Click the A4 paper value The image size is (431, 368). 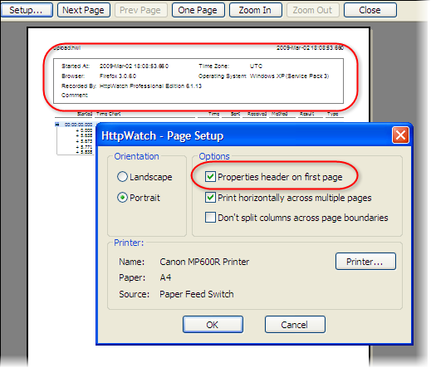coord(165,277)
